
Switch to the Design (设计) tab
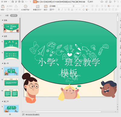42,2
